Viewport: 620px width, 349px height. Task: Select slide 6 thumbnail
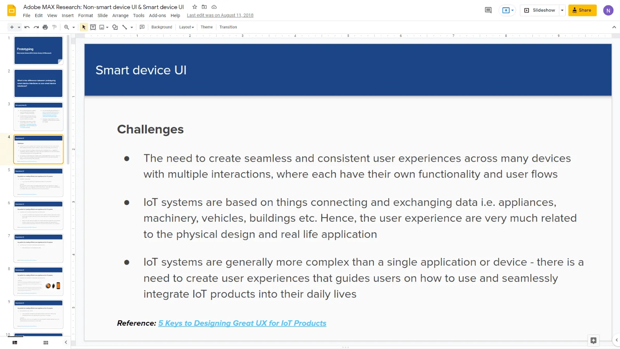point(38,215)
